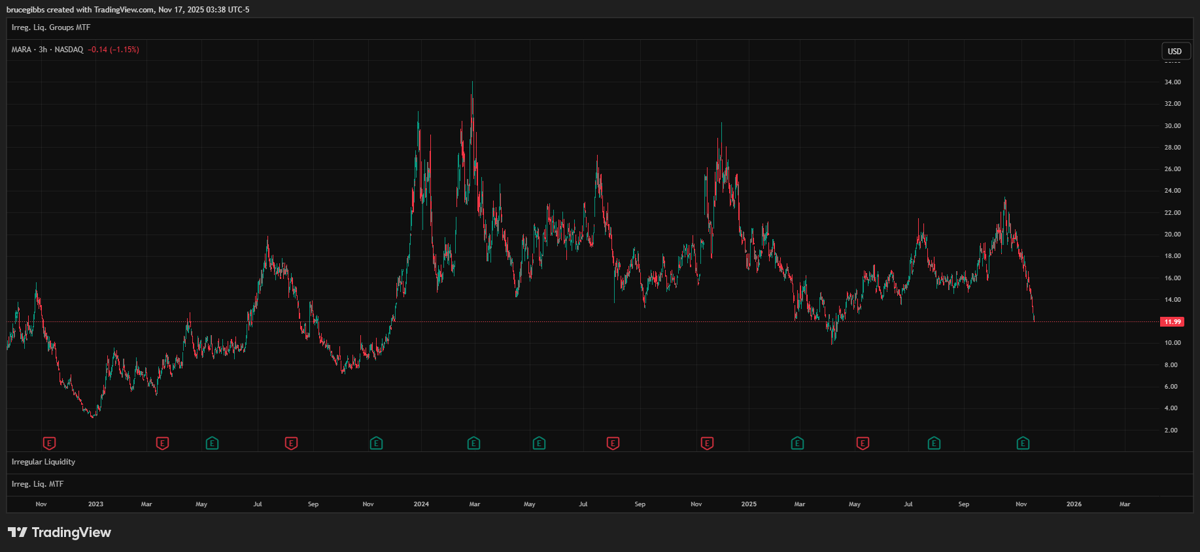
Task: Select the red earnings marker near Aug 2024
Action: click(613, 444)
